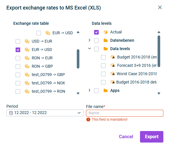Uncheck the Actual data level checkbox
The width and height of the screenshot is (170, 146).
96,32
